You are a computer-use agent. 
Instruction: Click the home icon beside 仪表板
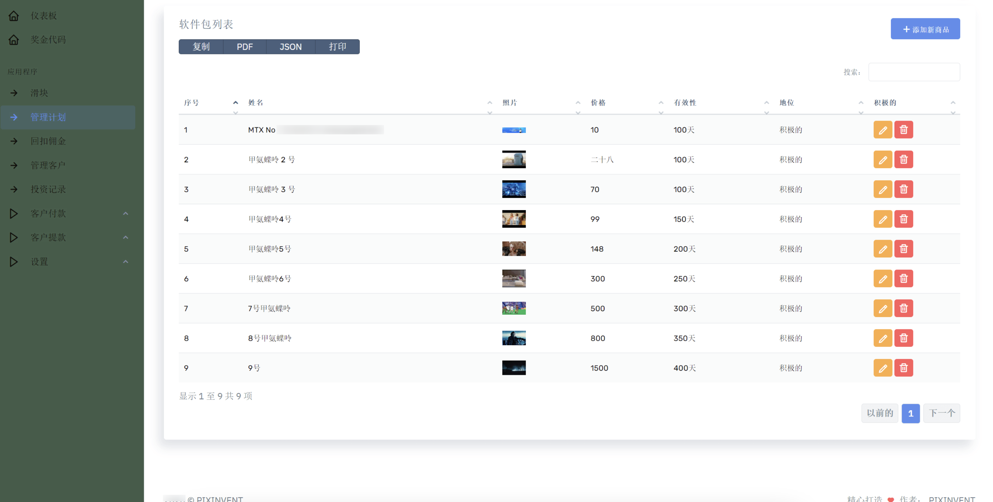[x=14, y=16]
